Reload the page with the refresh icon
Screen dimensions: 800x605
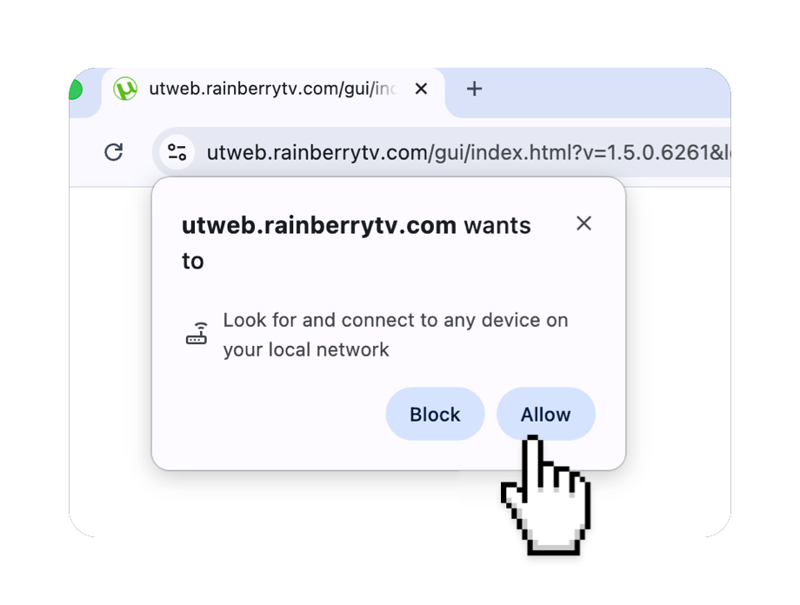tap(114, 152)
